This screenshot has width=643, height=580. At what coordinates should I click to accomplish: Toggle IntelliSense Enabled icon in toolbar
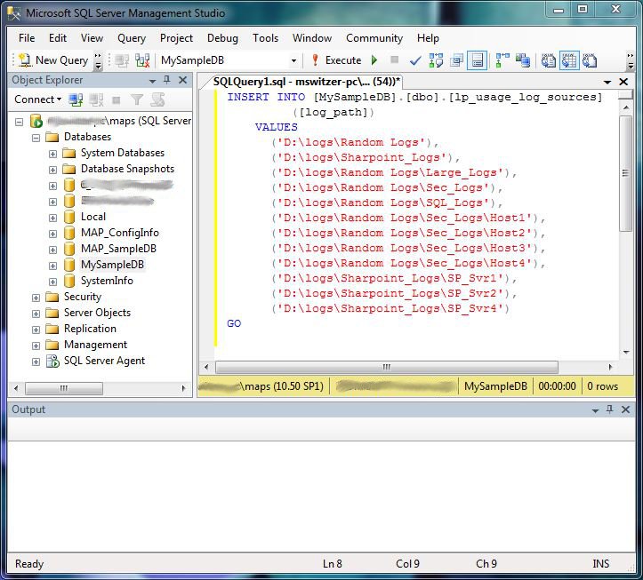click(x=477, y=60)
